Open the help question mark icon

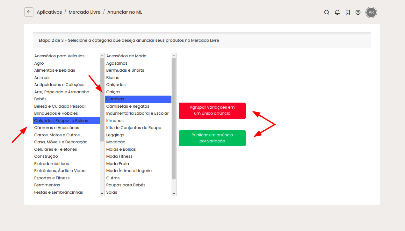[x=358, y=12]
